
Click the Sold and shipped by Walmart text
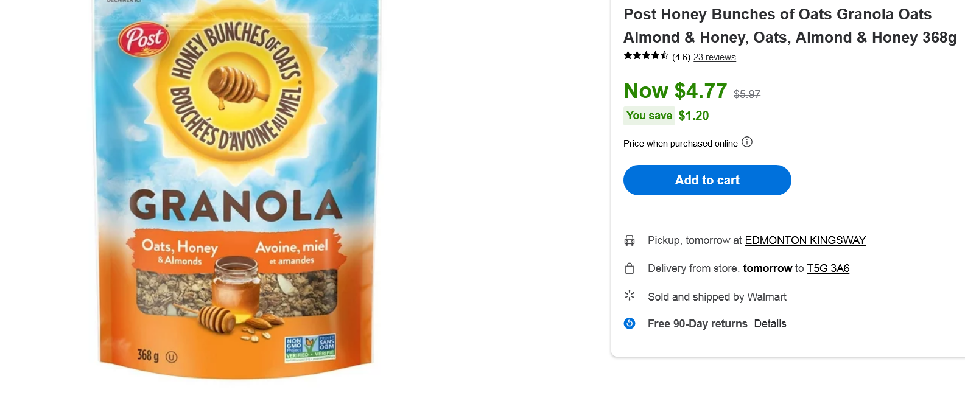coord(717,297)
